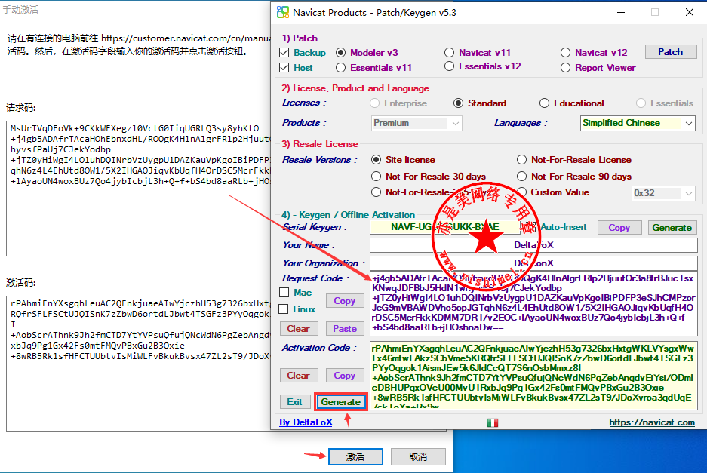This screenshot has height=473, width=707.
Task: Select the Custom Value radio option
Action: tap(521, 192)
